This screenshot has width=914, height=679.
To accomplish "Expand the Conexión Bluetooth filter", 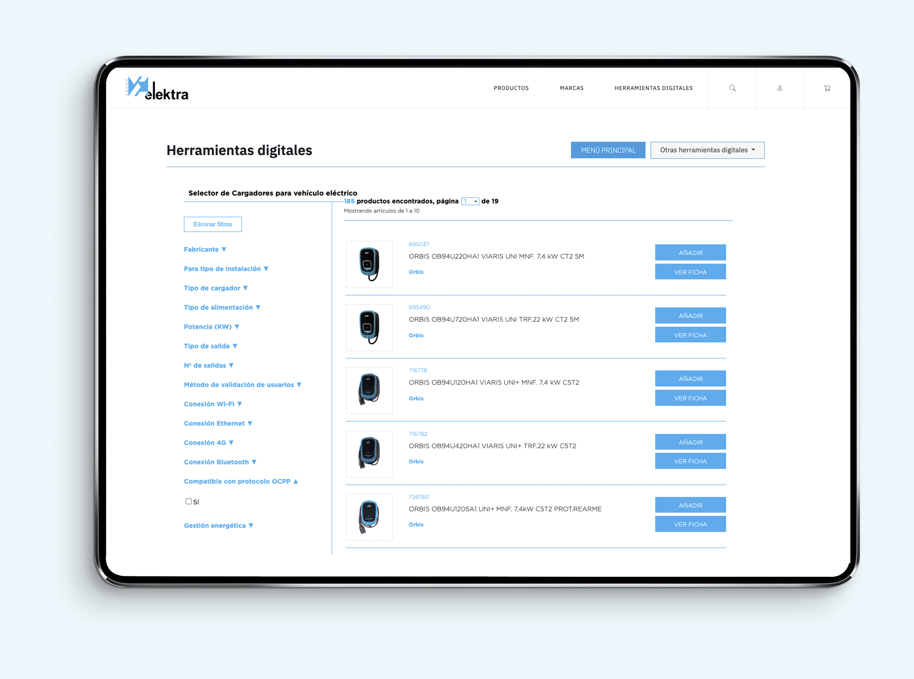I will (x=220, y=461).
